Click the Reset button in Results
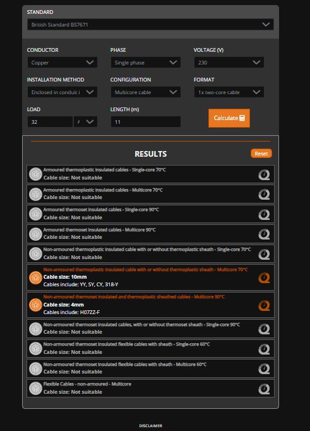The image size is (310, 431). [261, 154]
